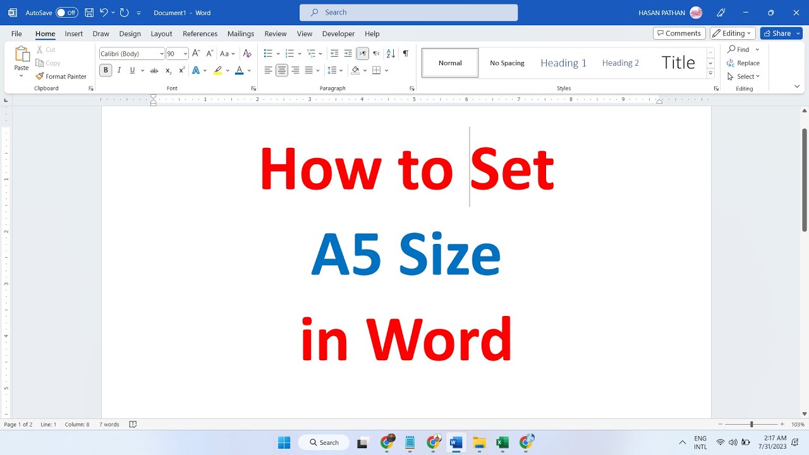Click the Save icon in title bar
Viewport: 809px width, 455px height.
click(x=89, y=13)
